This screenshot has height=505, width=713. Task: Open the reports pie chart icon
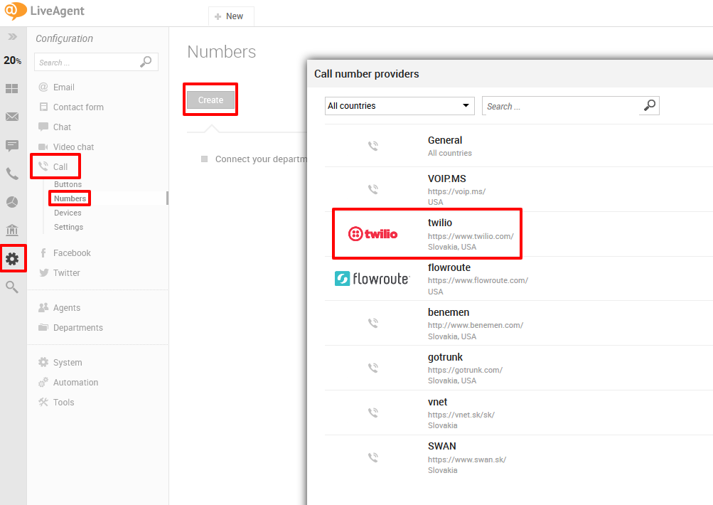click(12, 202)
